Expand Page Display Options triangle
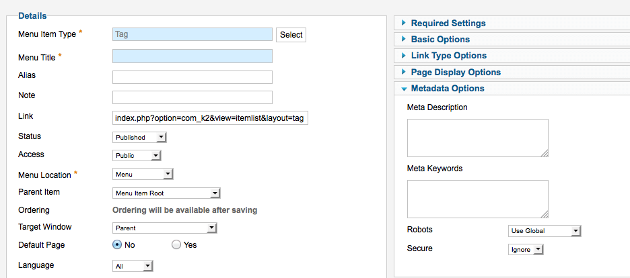 (x=404, y=72)
